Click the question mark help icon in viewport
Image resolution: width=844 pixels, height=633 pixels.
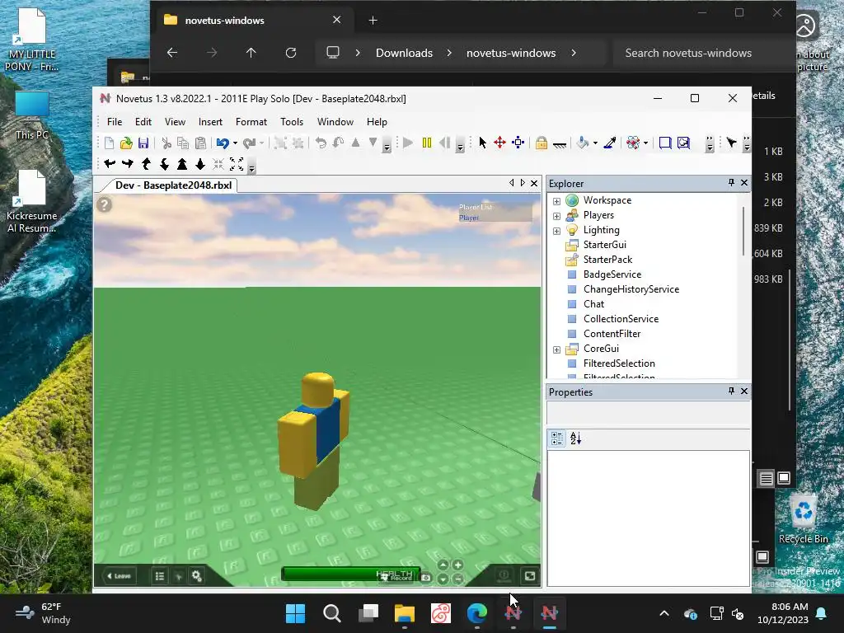point(105,204)
